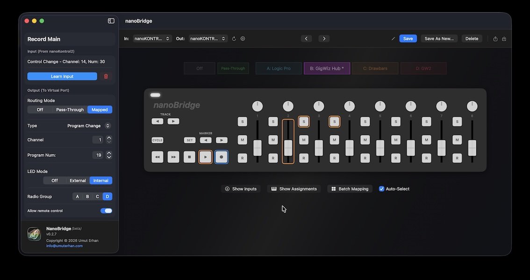This screenshot has height=280, width=530.
Task: Click the pencil rename icon beside Save
Action: [393, 39]
